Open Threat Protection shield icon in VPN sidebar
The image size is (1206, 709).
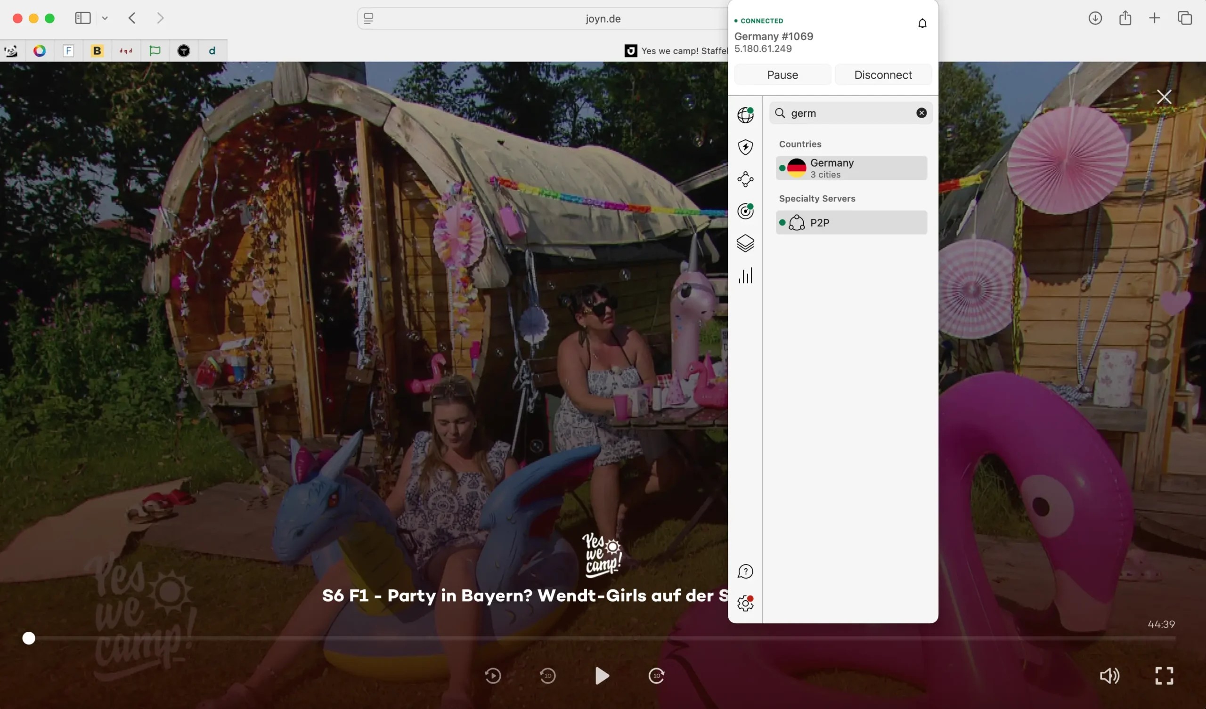point(745,147)
